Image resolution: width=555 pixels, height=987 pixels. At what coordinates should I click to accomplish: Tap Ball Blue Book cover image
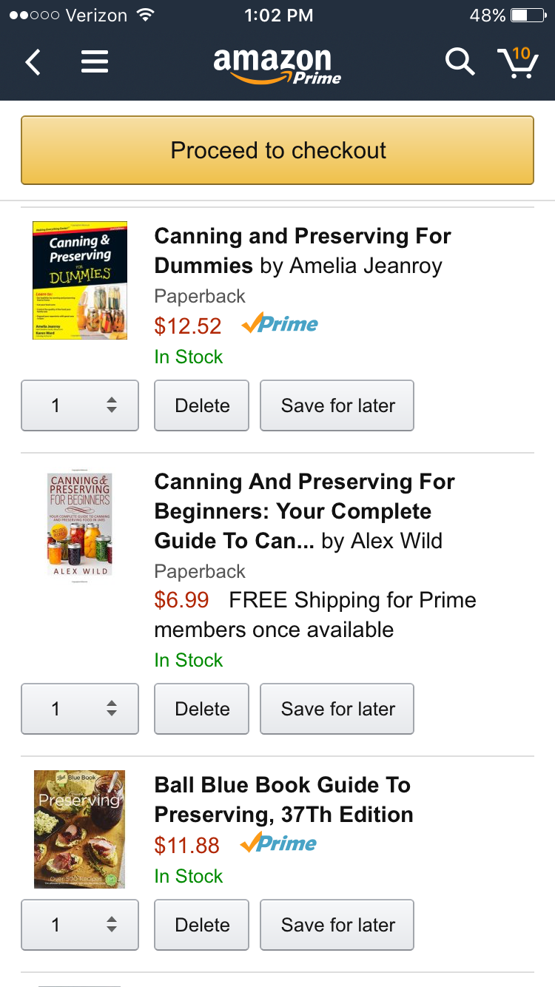tap(79, 829)
